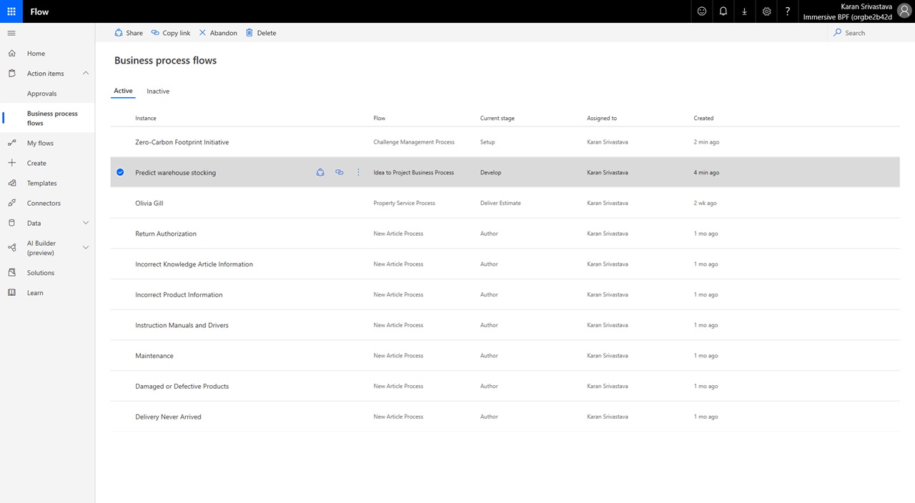The image size is (915, 503).
Task: Click the share icon on Predict warehouse stocking row
Action: coord(320,172)
